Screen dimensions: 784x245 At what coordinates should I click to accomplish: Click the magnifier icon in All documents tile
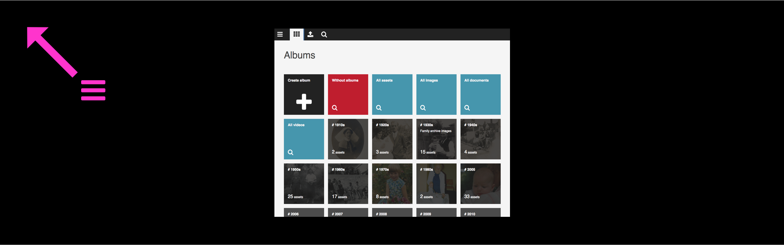pos(467,108)
